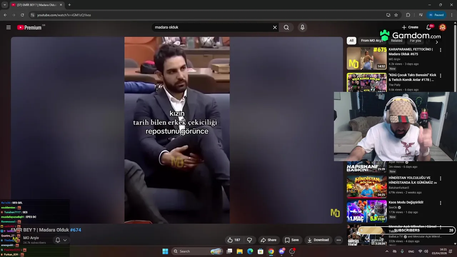
Task: Run search with the magnifier button
Action: [286, 27]
